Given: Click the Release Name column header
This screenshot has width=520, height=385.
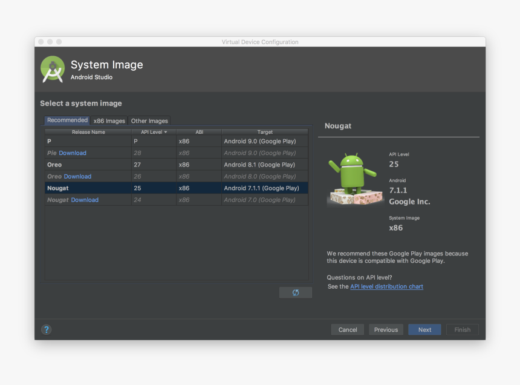Looking at the screenshot, I should point(88,132).
